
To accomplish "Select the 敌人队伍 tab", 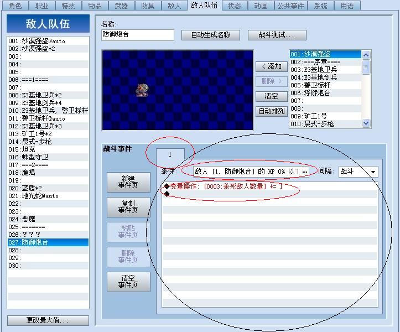I will tap(204, 5).
